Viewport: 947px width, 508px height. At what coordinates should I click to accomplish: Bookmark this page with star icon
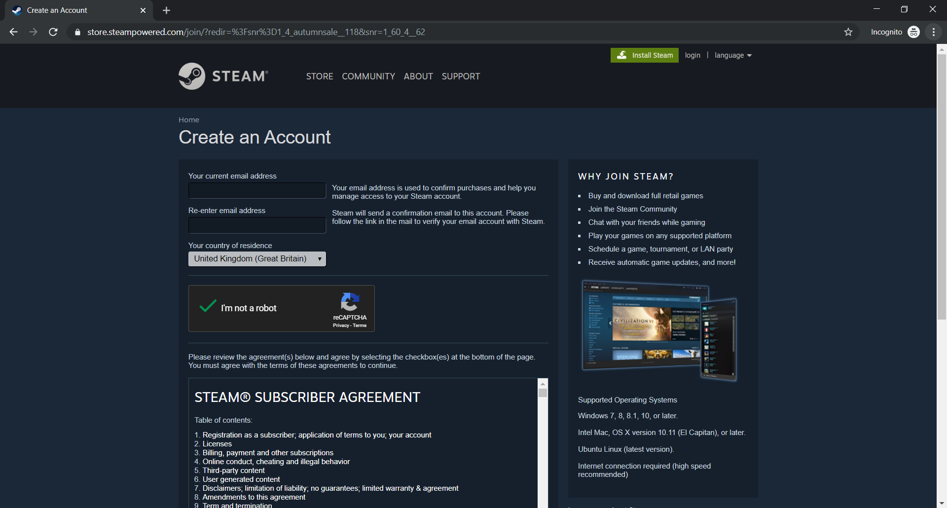(848, 32)
